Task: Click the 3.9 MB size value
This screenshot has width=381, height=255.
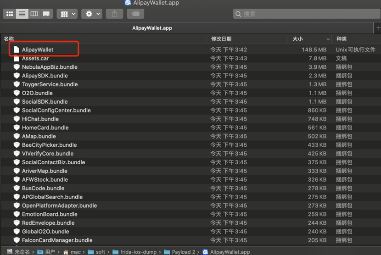Action: (317, 67)
